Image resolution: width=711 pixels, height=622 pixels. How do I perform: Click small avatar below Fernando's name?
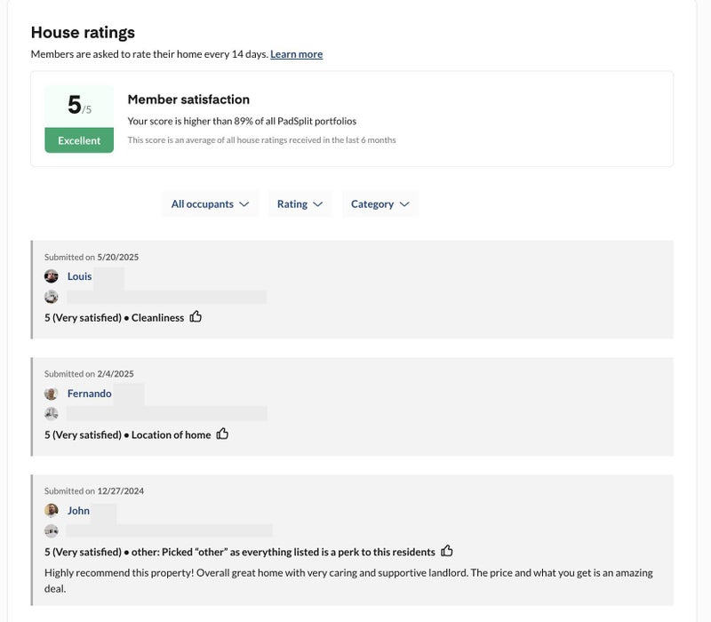pyautogui.click(x=52, y=413)
